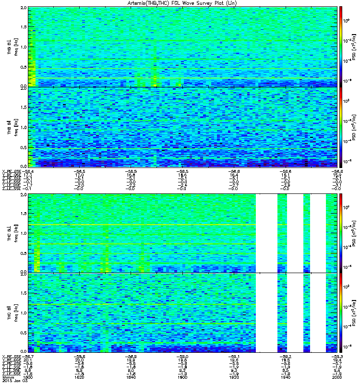Click the 1820 time label on the bottom axis
Image resolution: width=360 pixels, height=384 pixels.
click(79, 377)
